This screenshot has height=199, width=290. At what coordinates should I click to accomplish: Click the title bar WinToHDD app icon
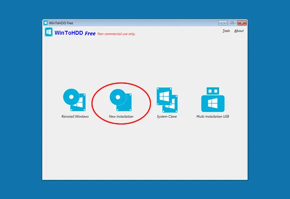coord(45,23)
